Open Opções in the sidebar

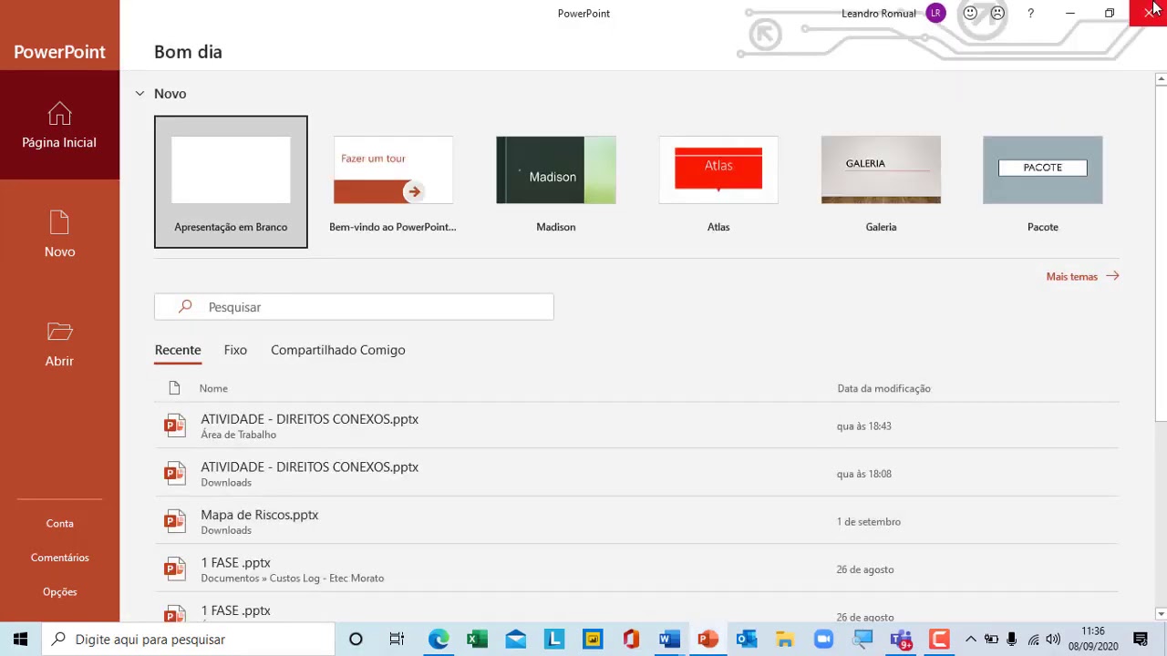[x=60, y=592]
